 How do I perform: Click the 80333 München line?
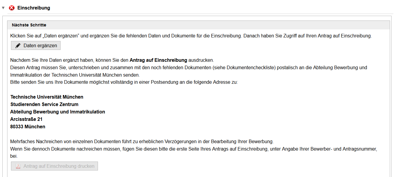[x=28, y=127]
